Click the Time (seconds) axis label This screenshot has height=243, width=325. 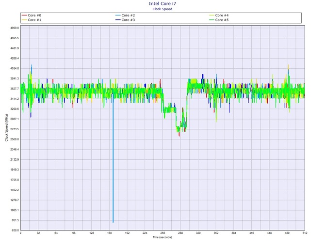162,237
